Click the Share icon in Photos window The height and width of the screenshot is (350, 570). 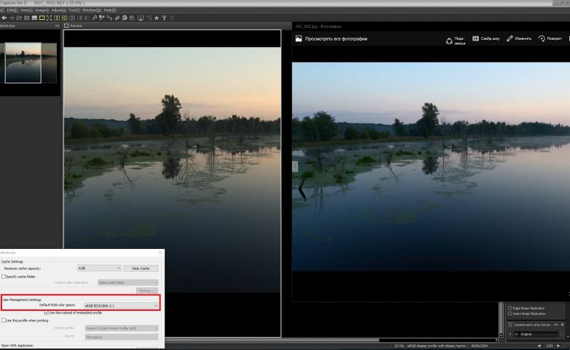point(450,41)
